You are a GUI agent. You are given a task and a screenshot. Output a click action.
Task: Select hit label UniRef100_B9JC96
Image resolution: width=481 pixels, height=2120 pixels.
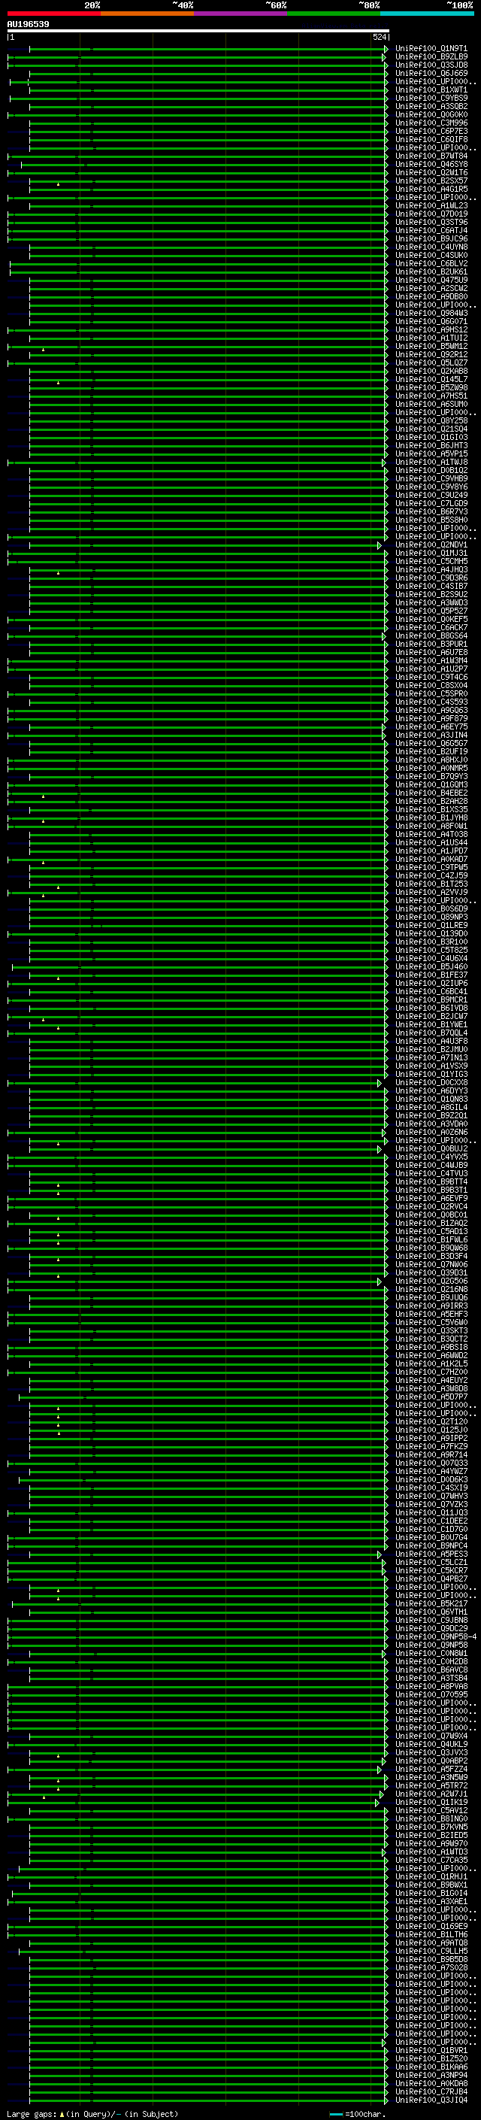[x=431, y=238]
